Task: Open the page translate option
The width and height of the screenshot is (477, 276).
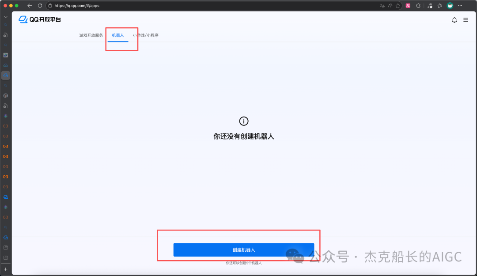Action: [x=382, y=5]
